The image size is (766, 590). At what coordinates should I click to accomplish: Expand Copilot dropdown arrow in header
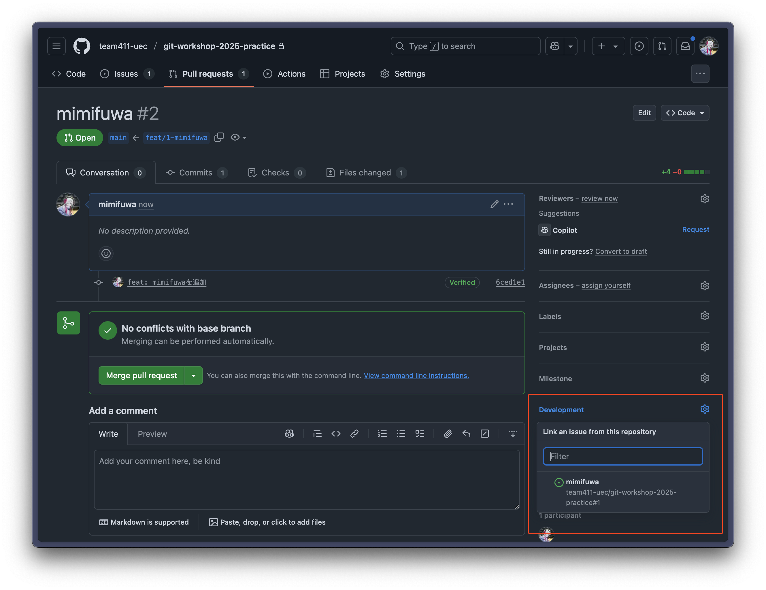[571, 46]
